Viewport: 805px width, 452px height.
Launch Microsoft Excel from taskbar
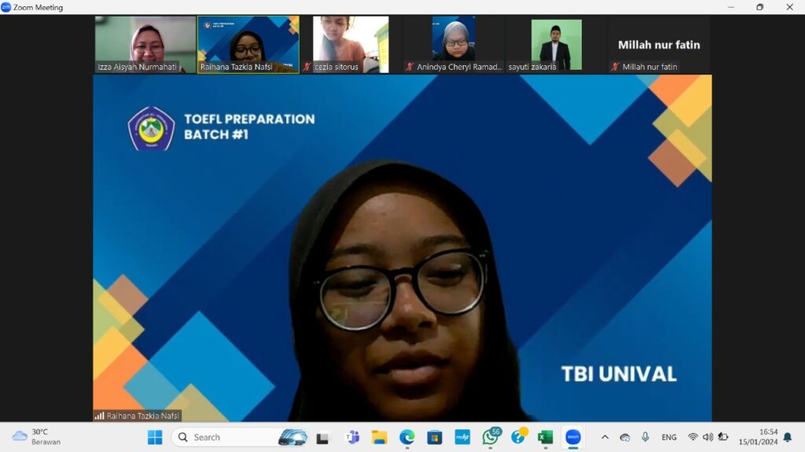(x=546, y=437)
